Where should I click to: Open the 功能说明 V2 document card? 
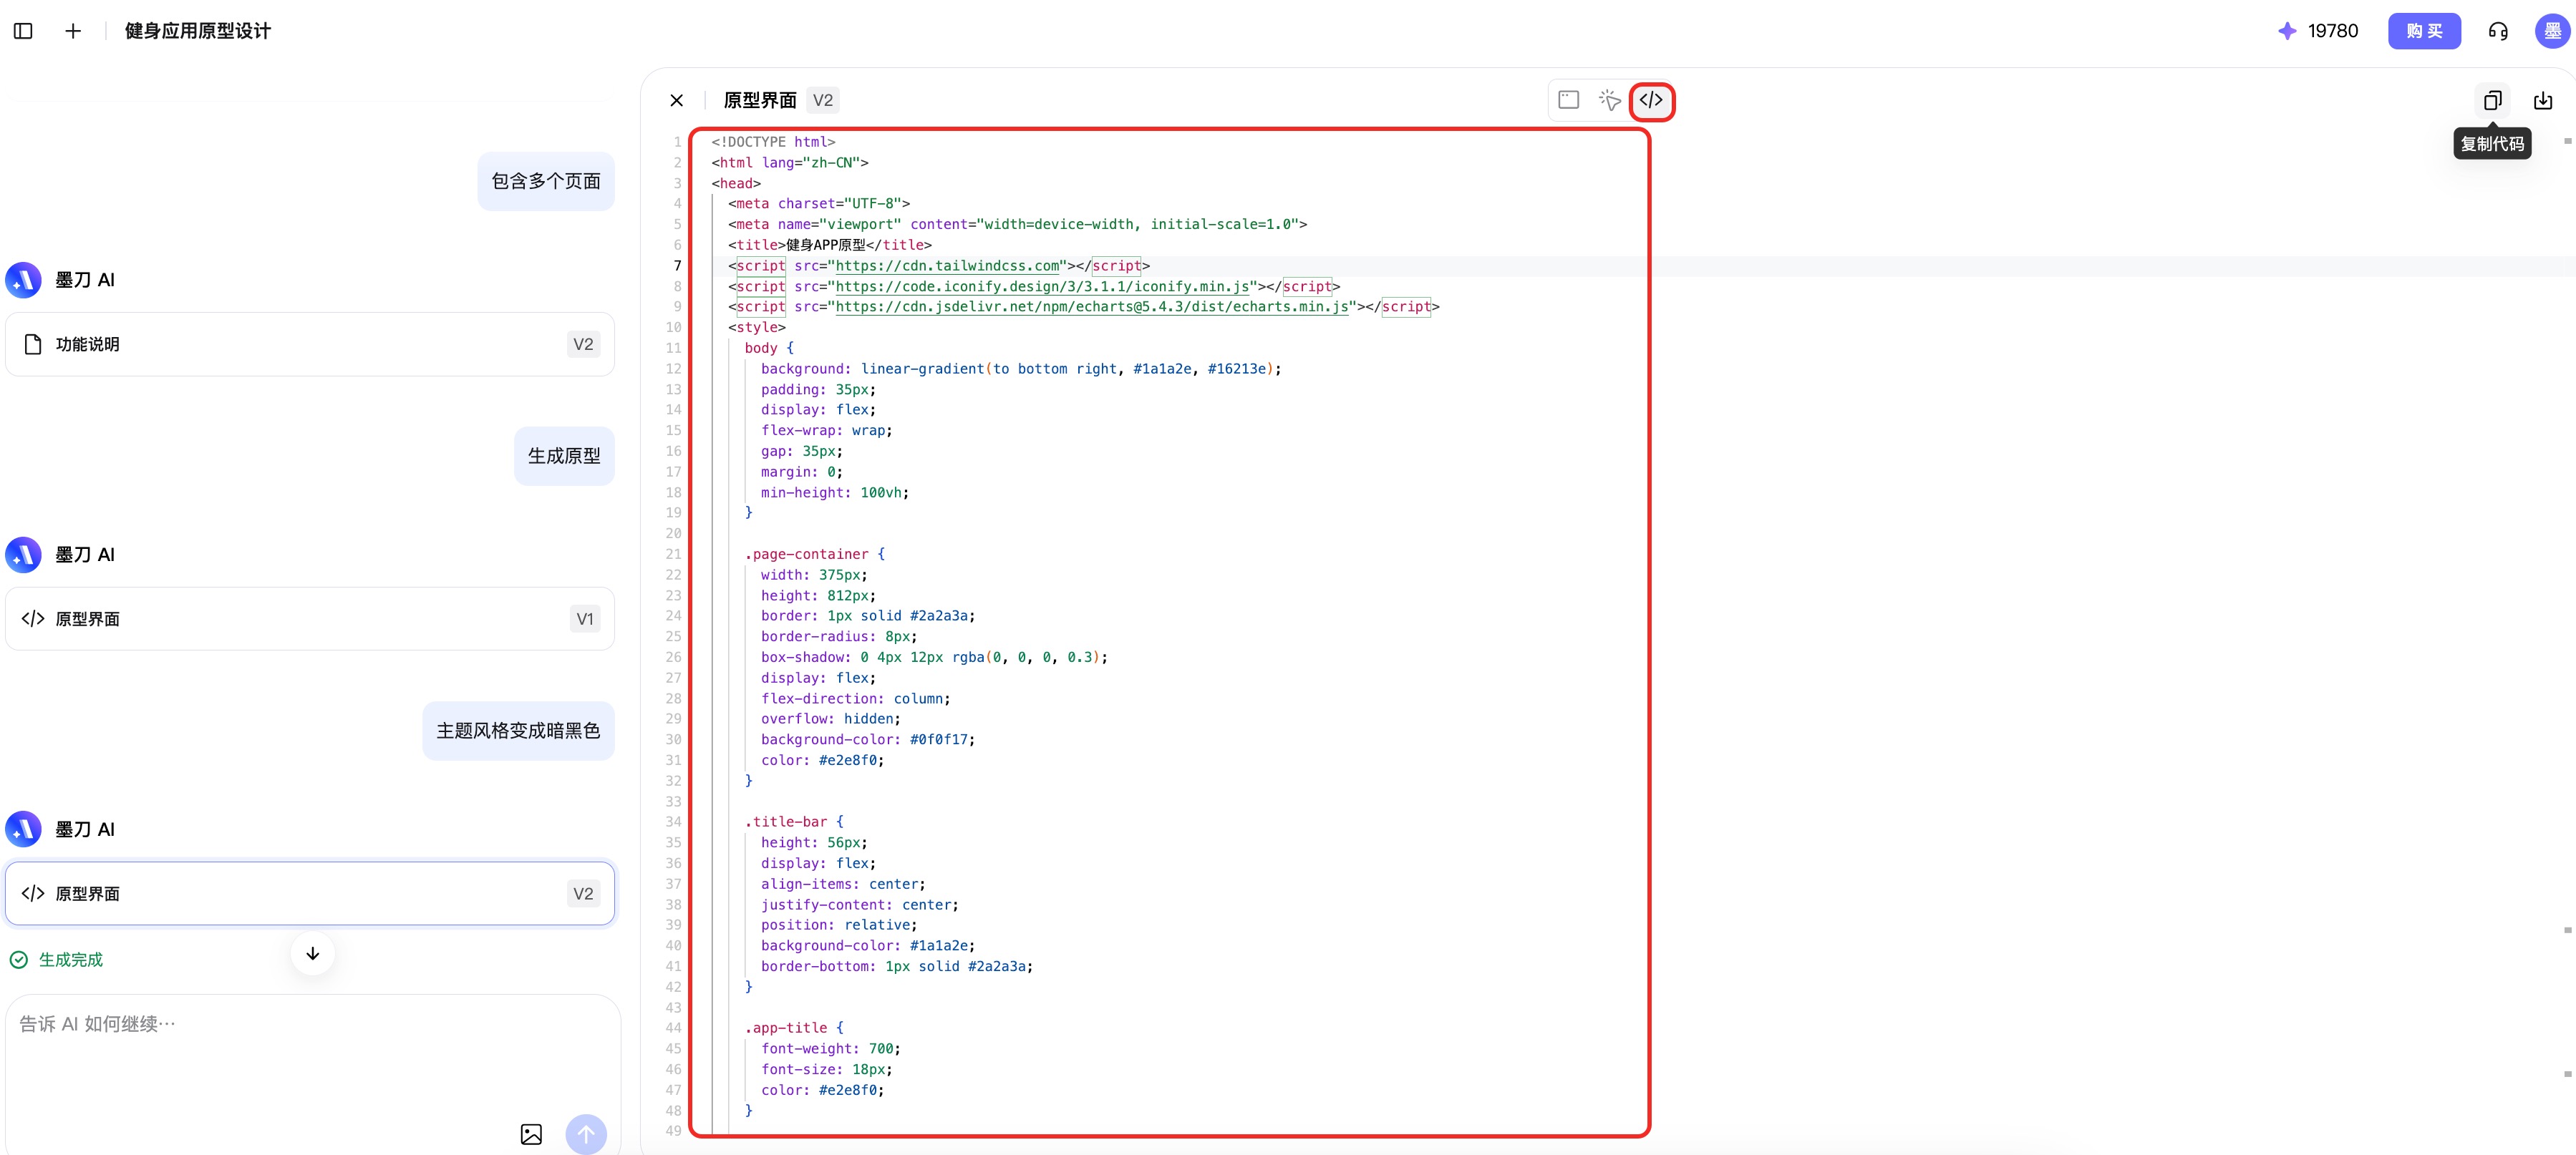(x=310, y=345)
